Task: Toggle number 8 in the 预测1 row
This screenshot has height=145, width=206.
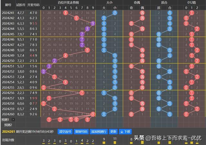Action: point(87,120)
